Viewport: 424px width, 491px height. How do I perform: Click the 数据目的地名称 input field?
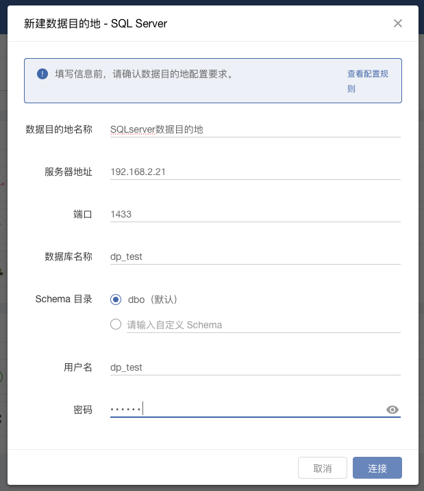[x=255, y=129]
